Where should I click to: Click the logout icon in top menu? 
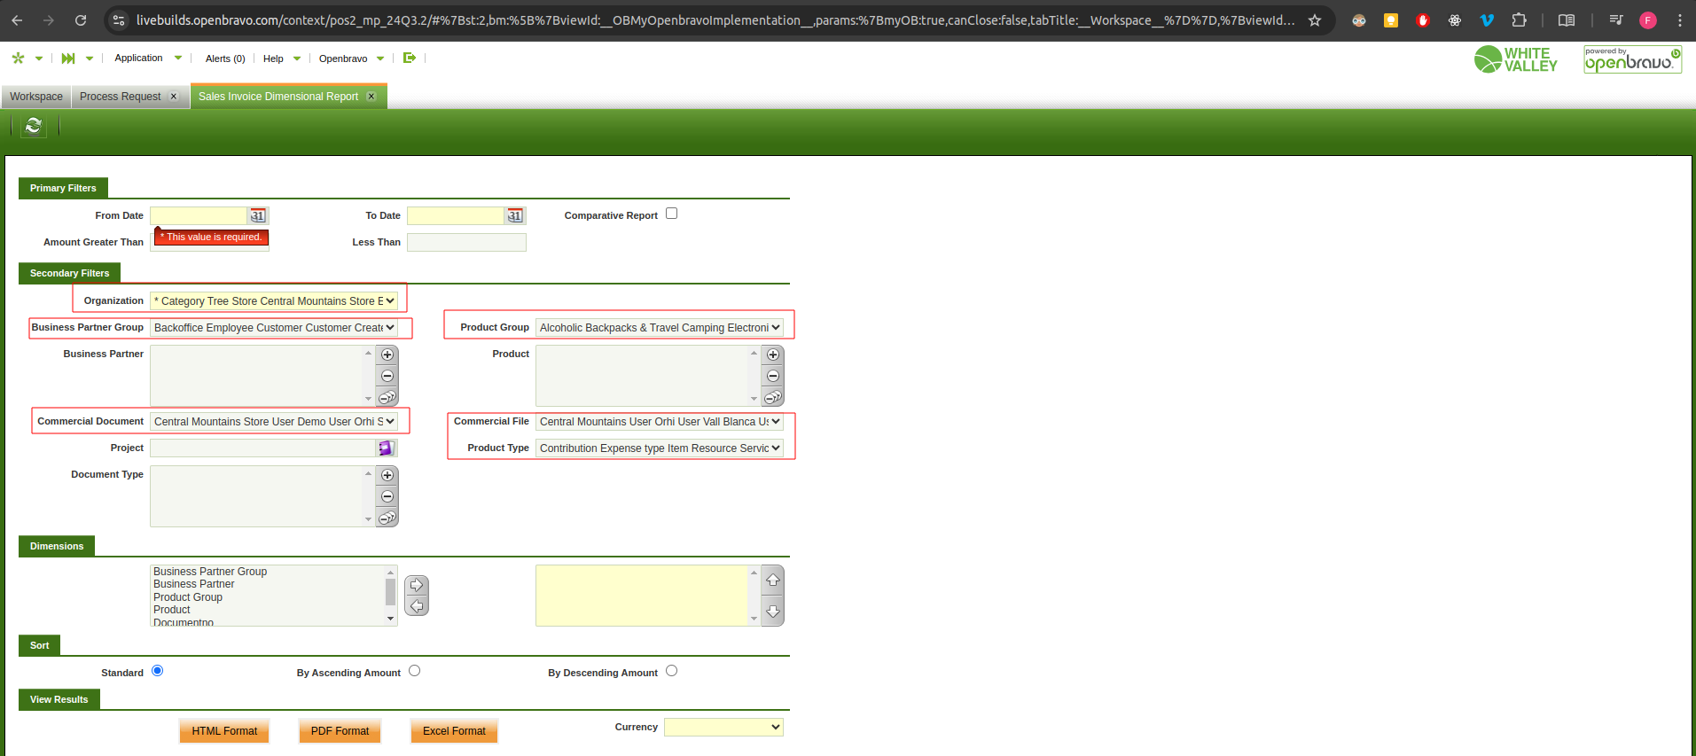[x=409, y=58]
